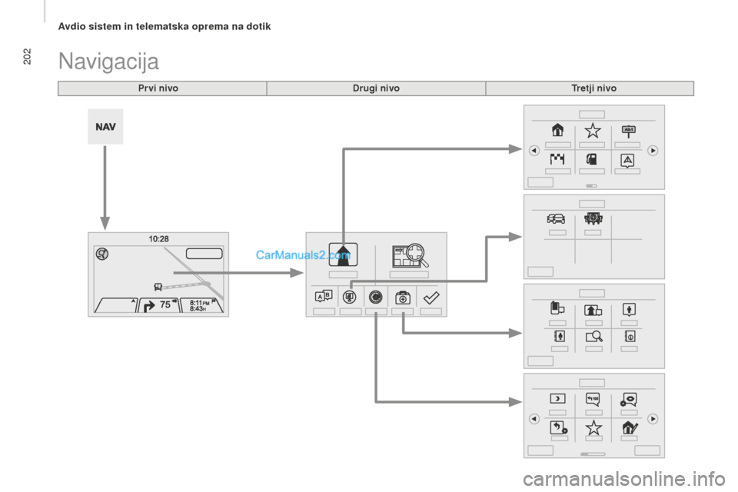Select the warning triangle hazard icon
Viewport: 738px width, 492px height.
pyautogui.click(x=627, y=161)
